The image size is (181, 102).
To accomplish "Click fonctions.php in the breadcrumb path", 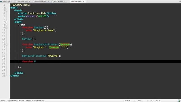I will [39, 101].
